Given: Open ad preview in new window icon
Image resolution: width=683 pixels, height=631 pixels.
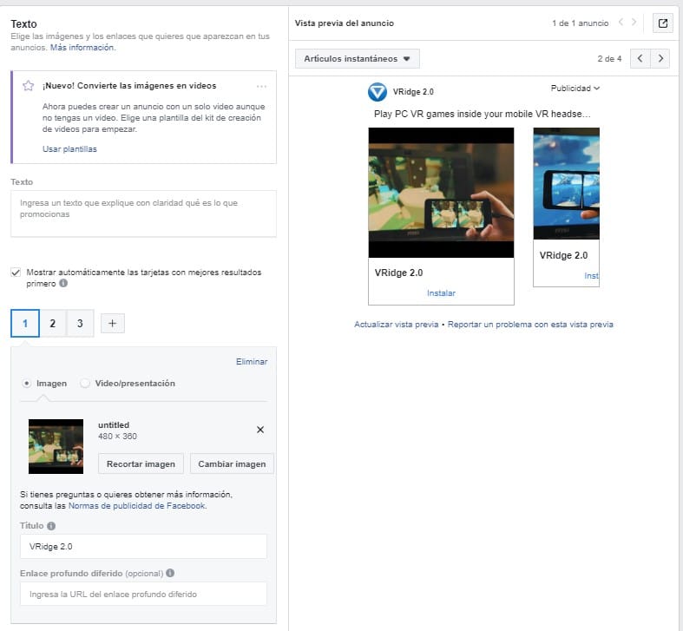Looking at the screenshot, I should click(x=662, y=23).
